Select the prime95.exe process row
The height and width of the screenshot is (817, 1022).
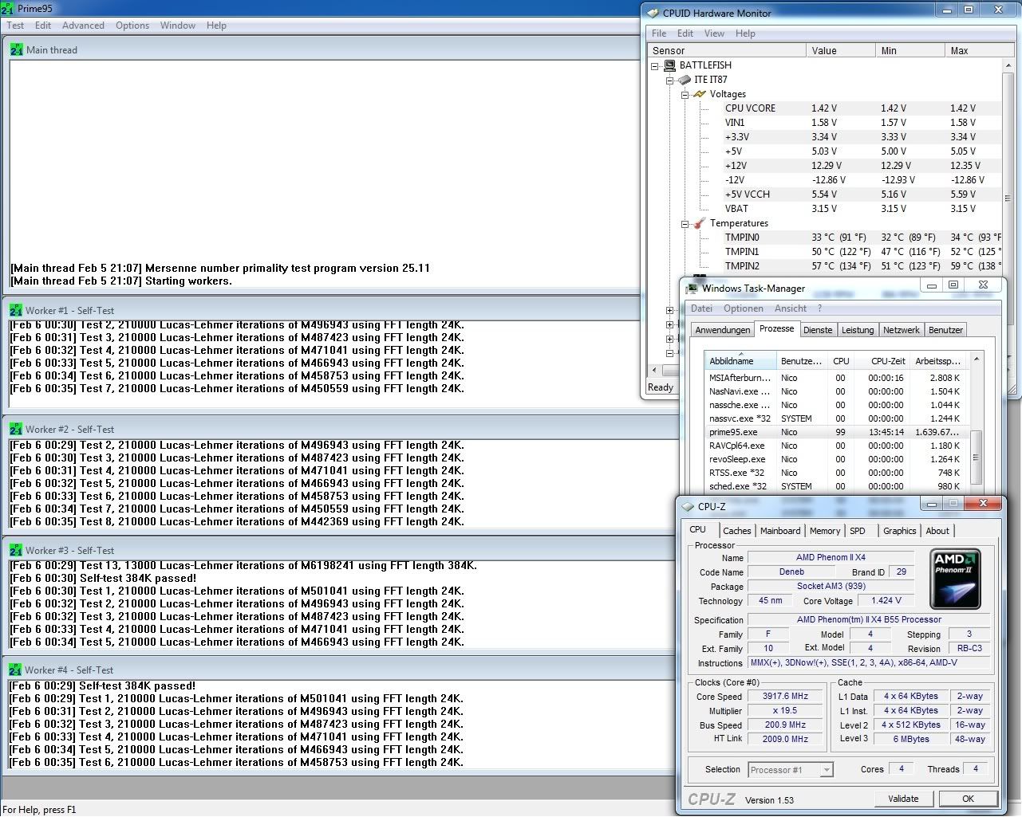tap(837, 432)
